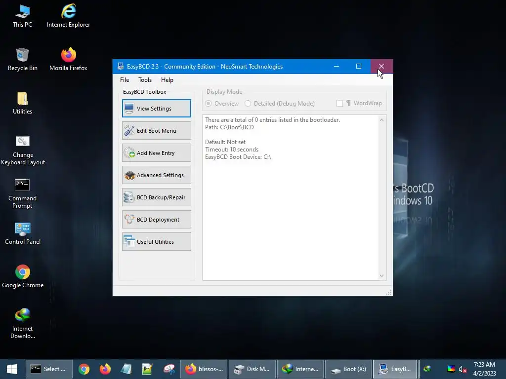Click inside the bootloader entries text area
Image resolution: width=506 pixels, height=379 pixels.
(x=291, y=197)
